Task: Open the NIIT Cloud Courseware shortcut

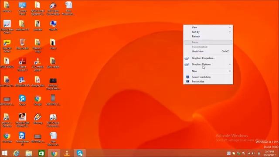Action: 53,120
